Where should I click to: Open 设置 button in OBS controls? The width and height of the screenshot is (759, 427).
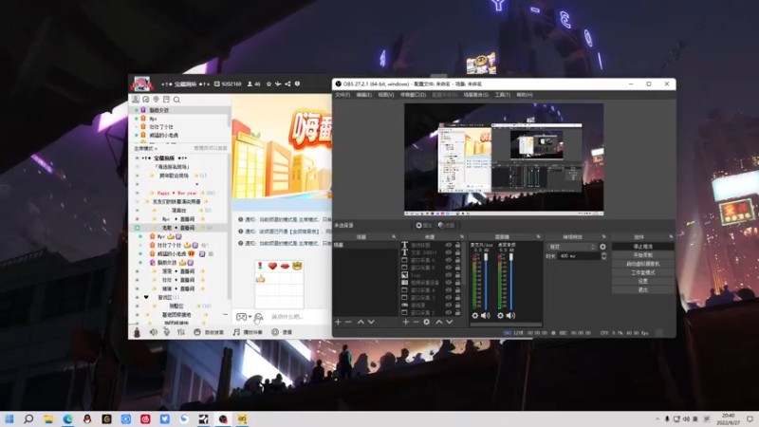(643, 281)
